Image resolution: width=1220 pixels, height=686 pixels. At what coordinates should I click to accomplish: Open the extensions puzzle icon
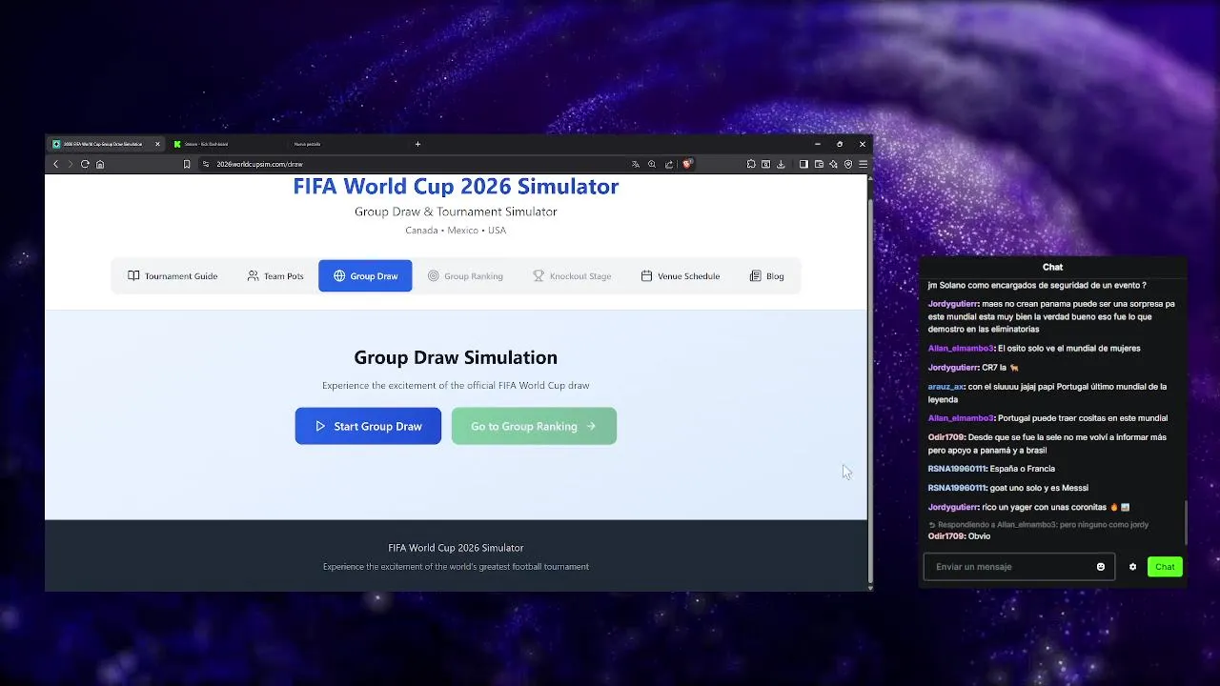tap(751, 164)
